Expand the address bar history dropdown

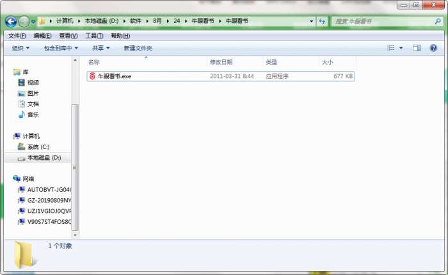pyautogui.click(x=311, y=21)
